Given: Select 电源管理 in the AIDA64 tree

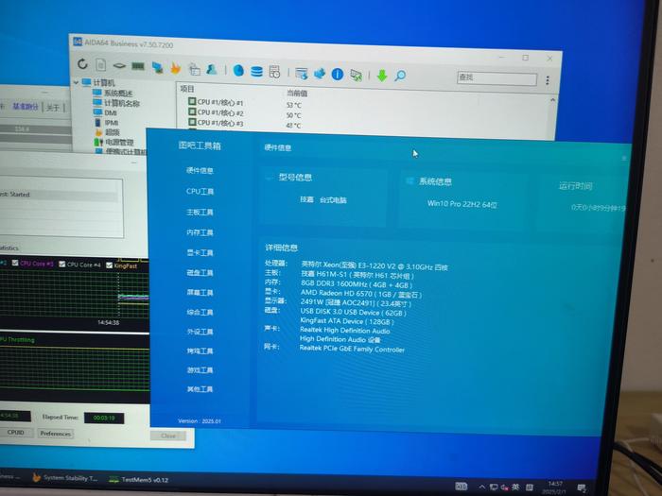Looking at the screenshot, I should coord(119,142).
